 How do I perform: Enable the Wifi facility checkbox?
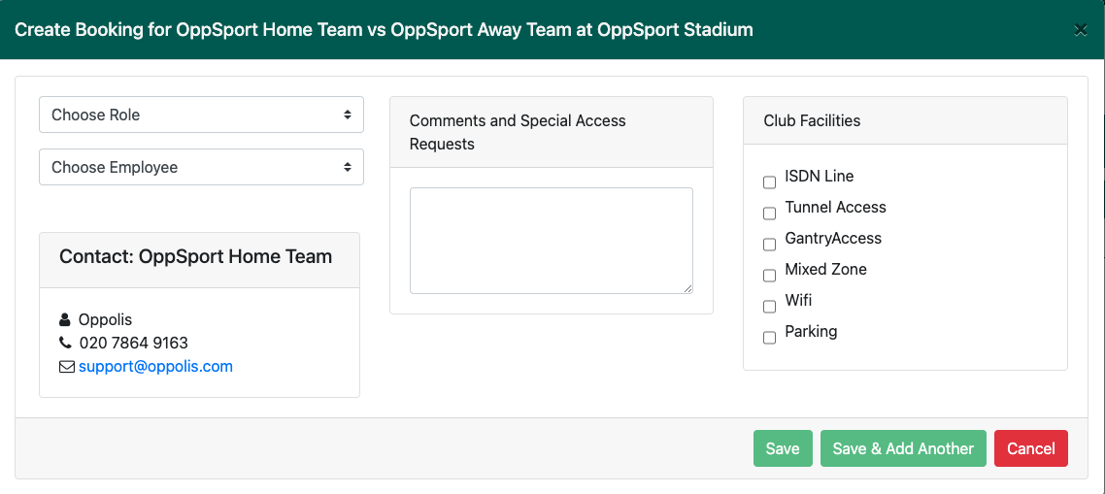coord(770,307)
